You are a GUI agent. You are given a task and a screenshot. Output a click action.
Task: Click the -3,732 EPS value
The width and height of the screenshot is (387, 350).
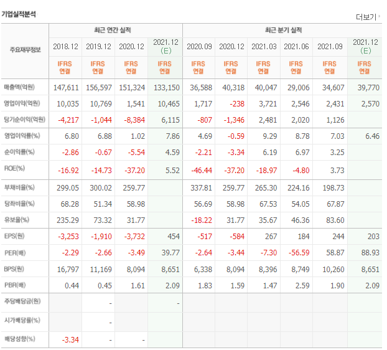(134, 237)
